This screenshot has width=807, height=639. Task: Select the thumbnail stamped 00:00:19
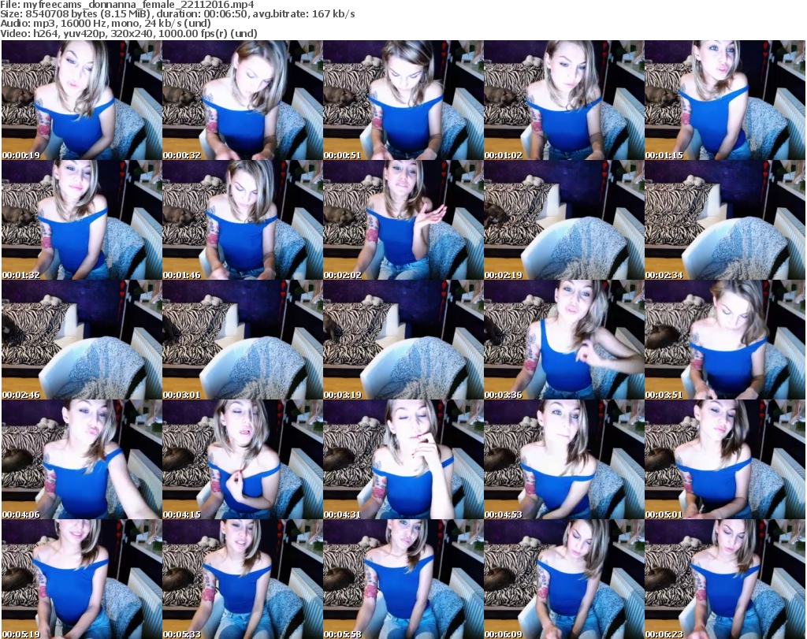(x=81, y=100)
